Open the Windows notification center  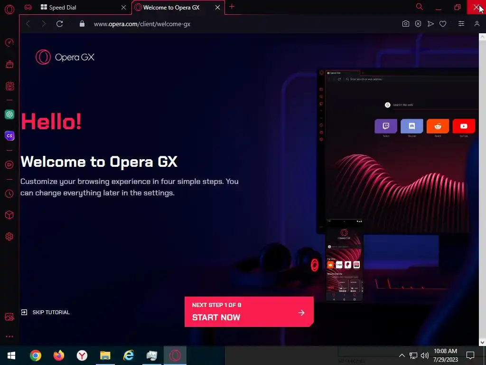coord(470,355)
